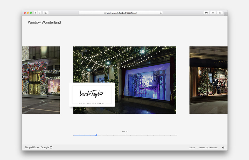The width and height of the screenshot is (249, 160).
Task: Minimize window with the yellow button
Action: [28, 13]
